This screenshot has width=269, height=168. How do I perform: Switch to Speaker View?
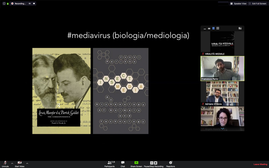pyautogui.click(x=238, y=3)
